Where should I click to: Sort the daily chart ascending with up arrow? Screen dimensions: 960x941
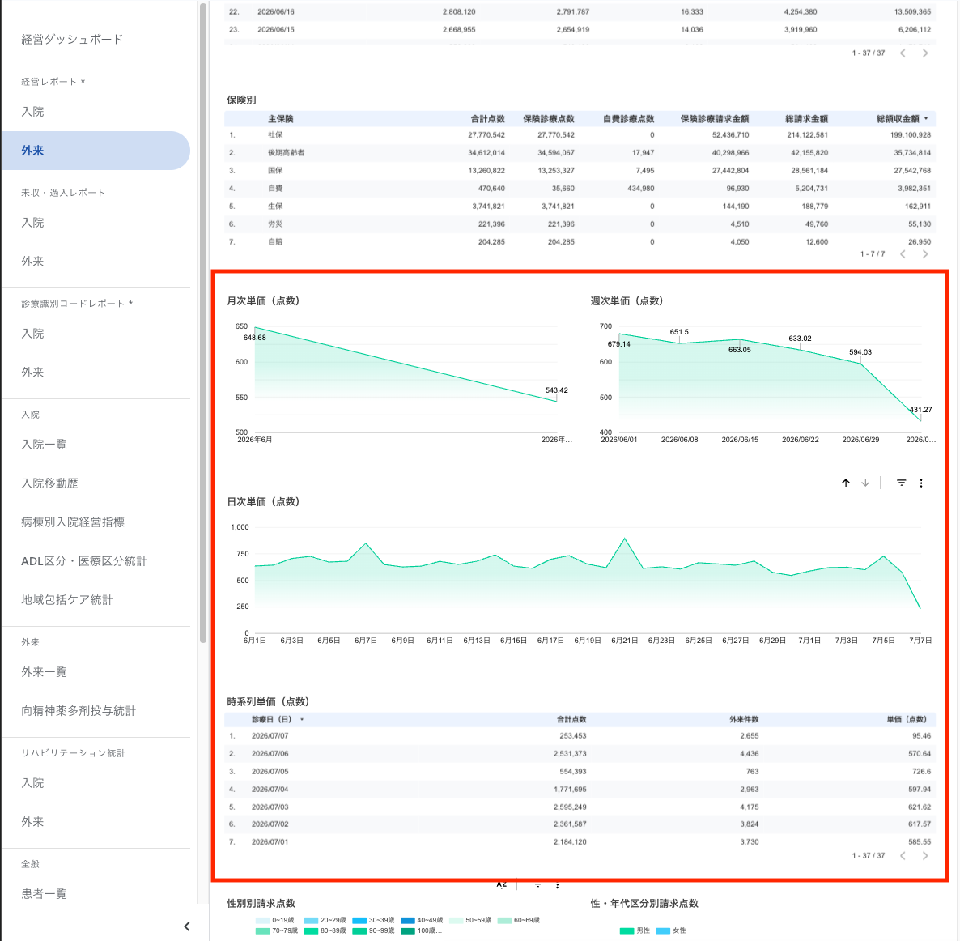846,483
